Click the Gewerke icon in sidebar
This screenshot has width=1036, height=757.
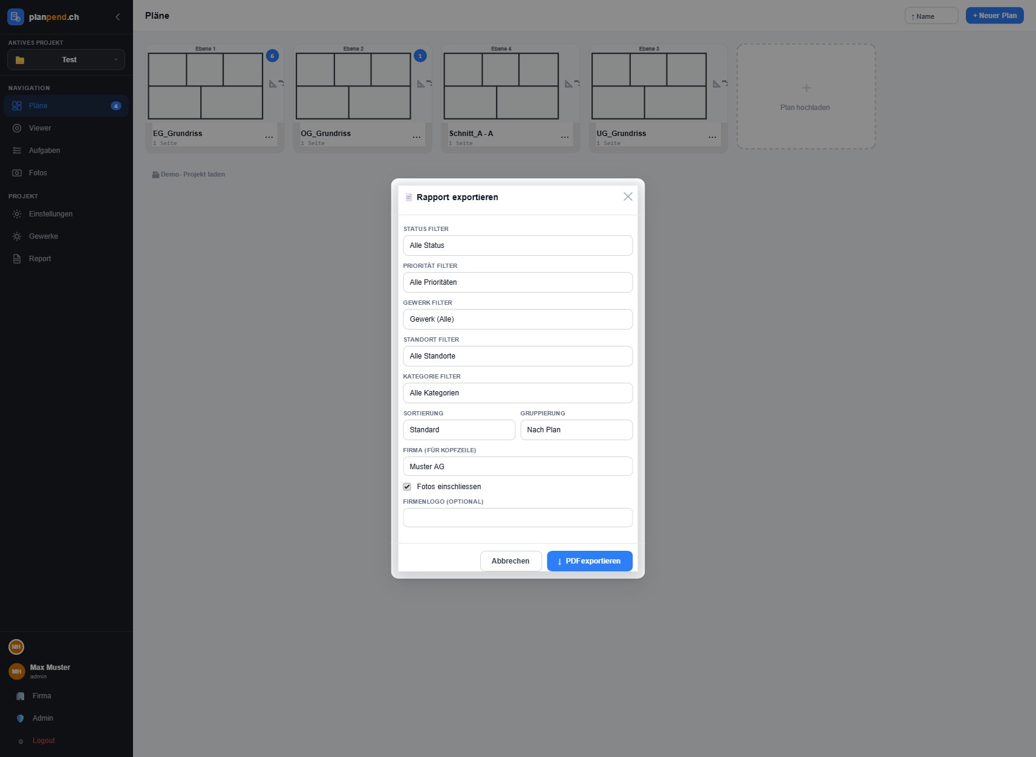(x=17, y=236)
